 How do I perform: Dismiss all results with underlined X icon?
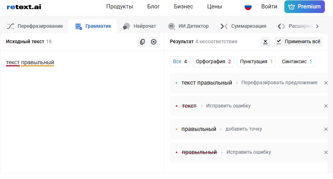tap(265, 42)
